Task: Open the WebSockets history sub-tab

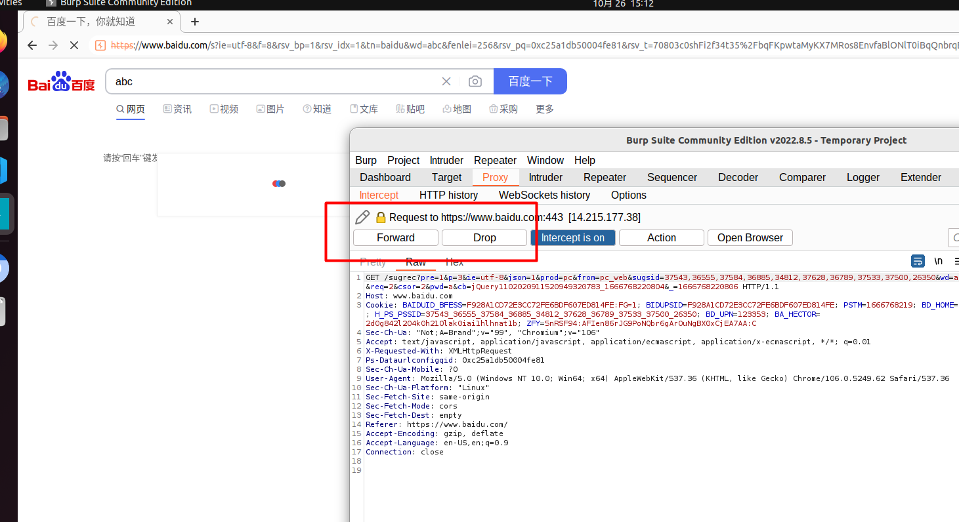Action: (544, 195)
